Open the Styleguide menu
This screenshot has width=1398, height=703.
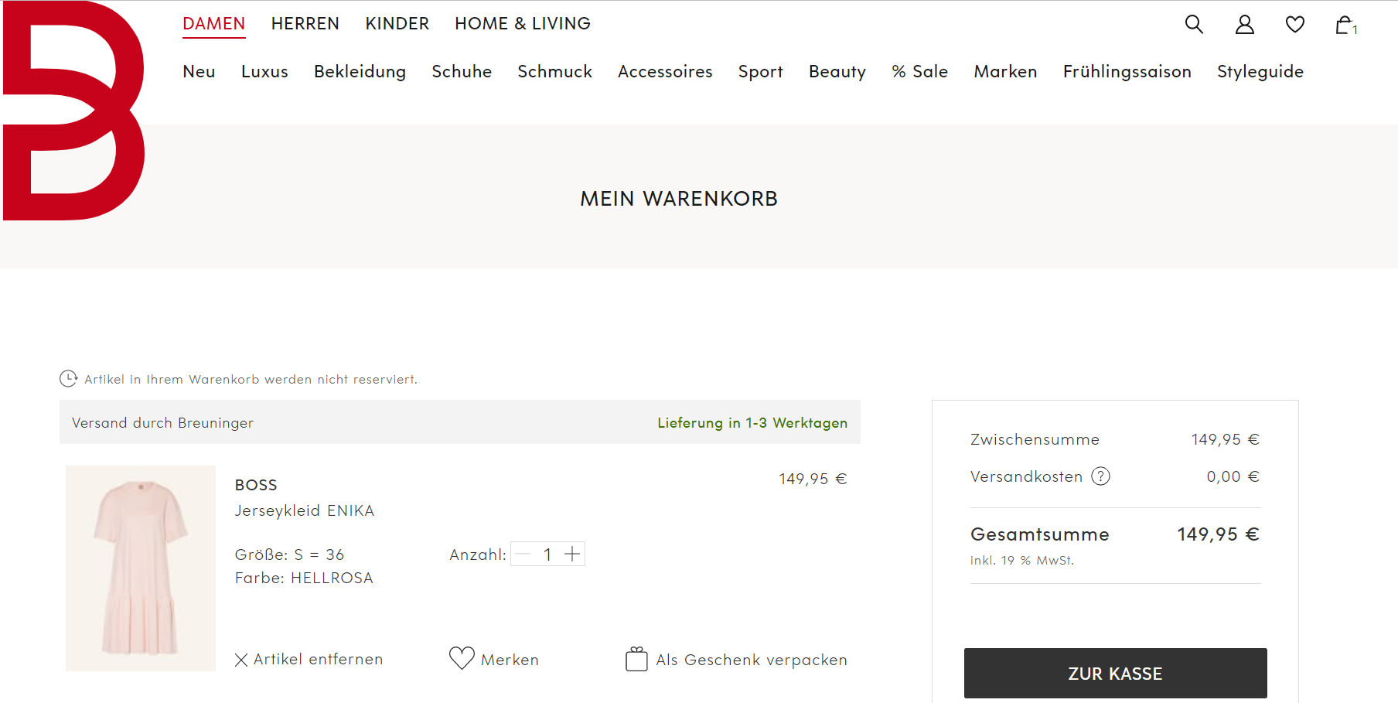click(1260, 71)
